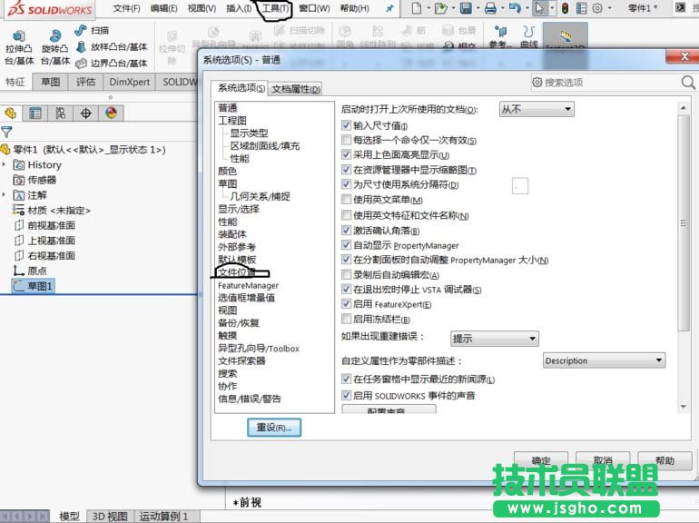699x523 pixels.
Task: Select the Extruded Boss/Base tool
Action: (19, 48)
